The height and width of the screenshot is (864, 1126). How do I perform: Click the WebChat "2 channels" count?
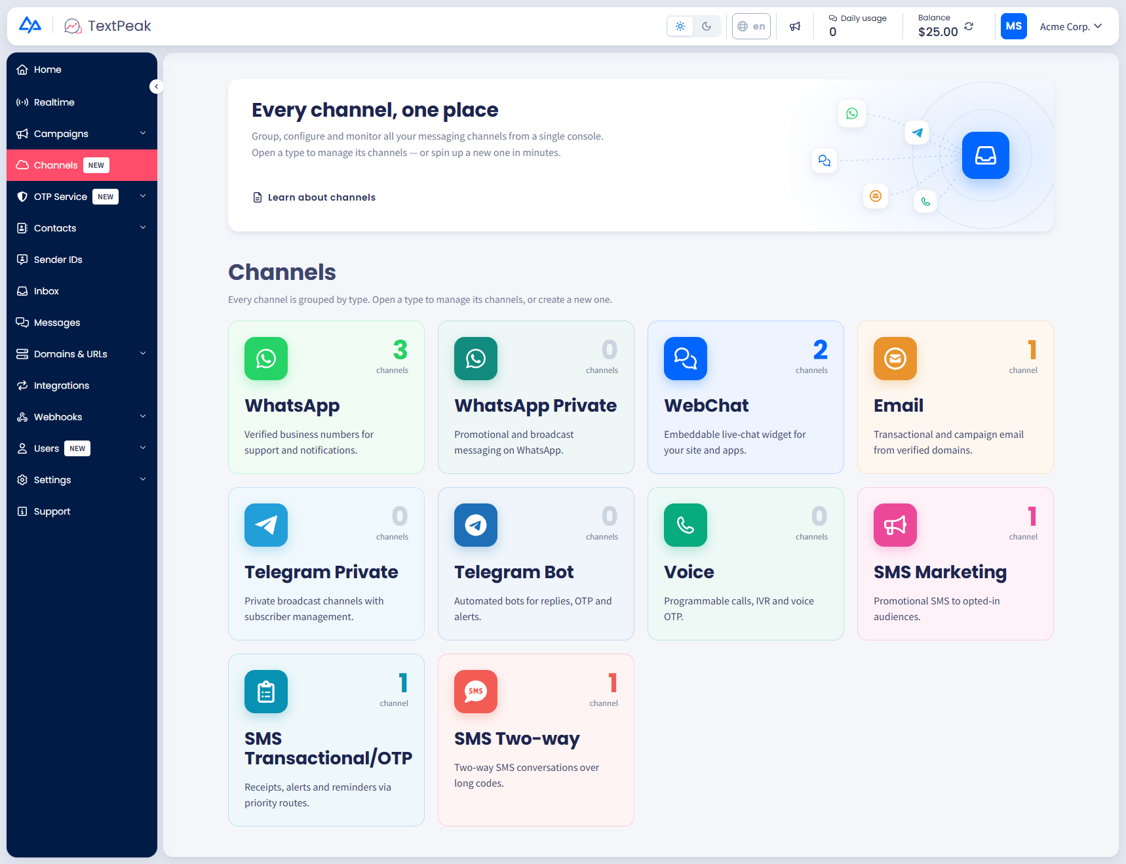point(812,357)
